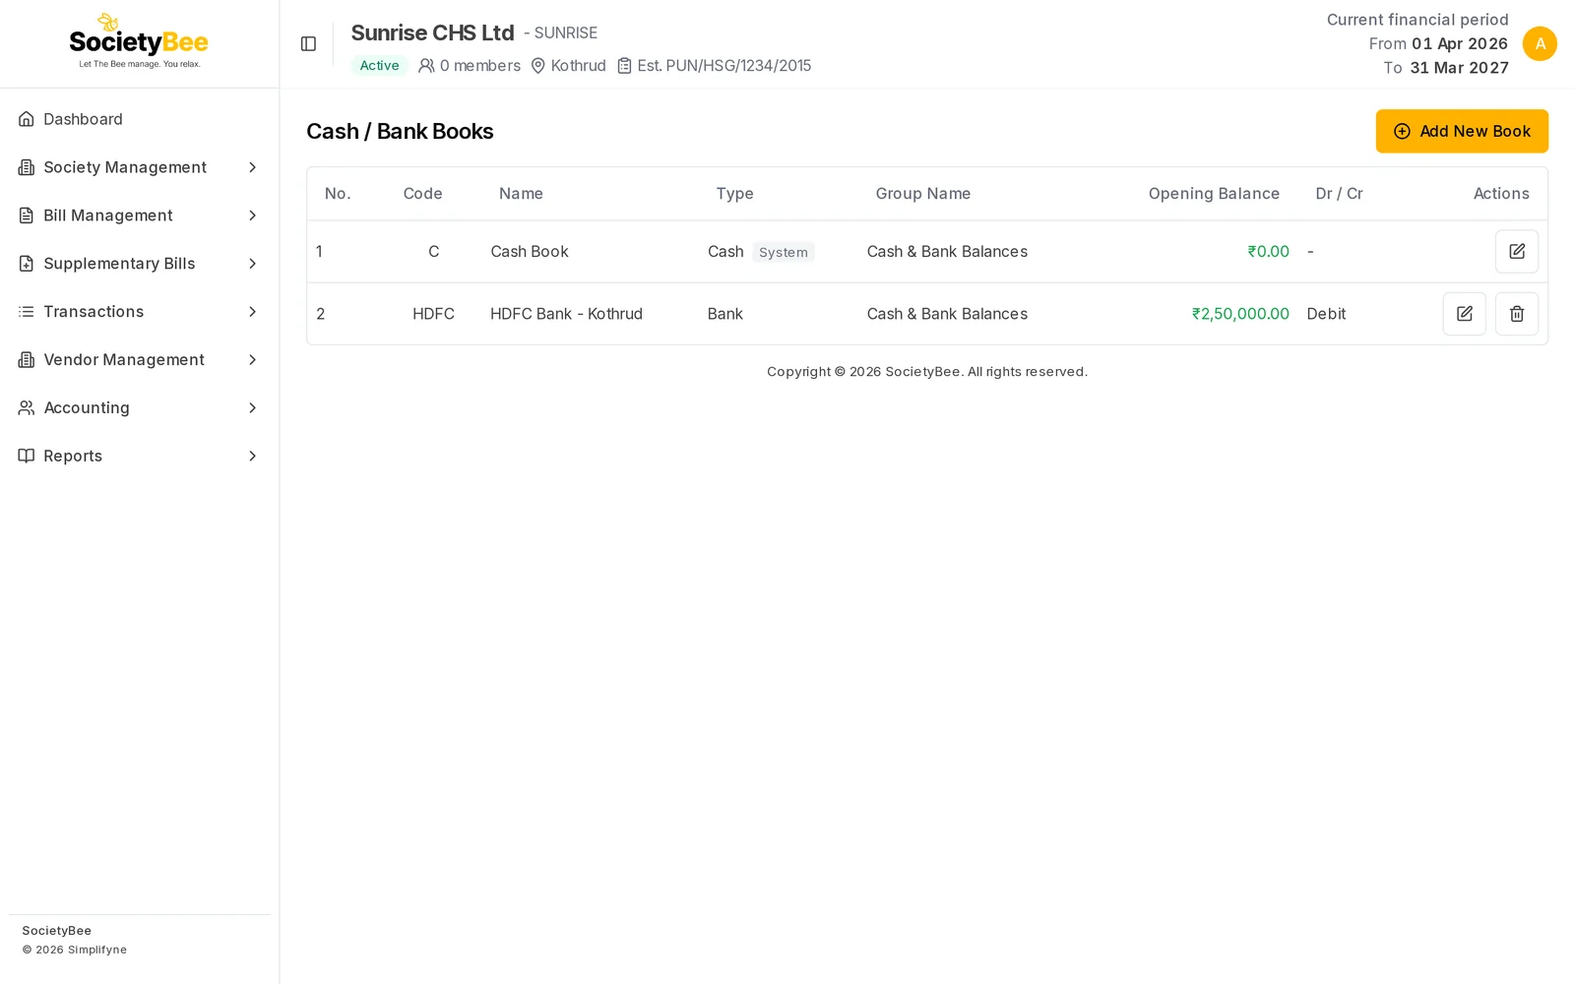Image resolution: width=1575 pixels, height=984 pixels.
Task: Expand Accounting chevron
Action: point(252,407)
